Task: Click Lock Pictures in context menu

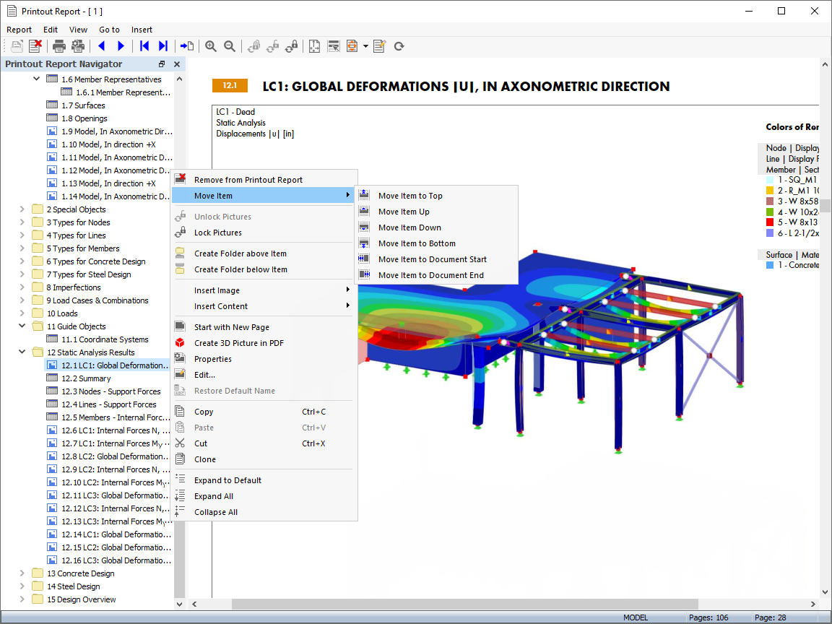Action: point(264,233)
